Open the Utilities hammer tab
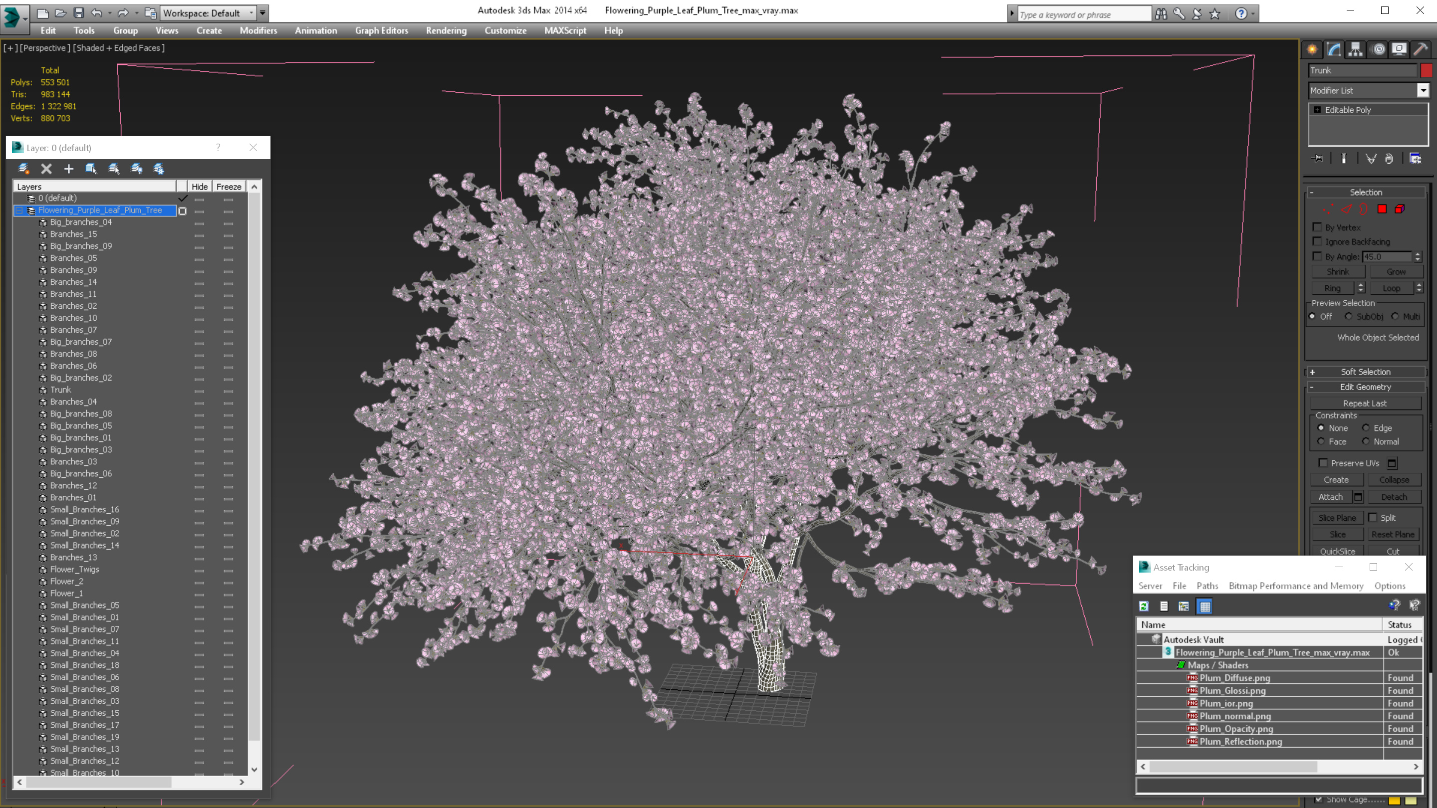The width and height of the screenshot is (1437, 808). 1421,50
